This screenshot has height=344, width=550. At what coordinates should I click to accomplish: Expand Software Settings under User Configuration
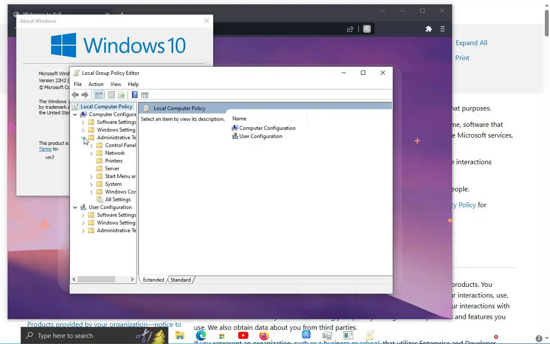83,215
